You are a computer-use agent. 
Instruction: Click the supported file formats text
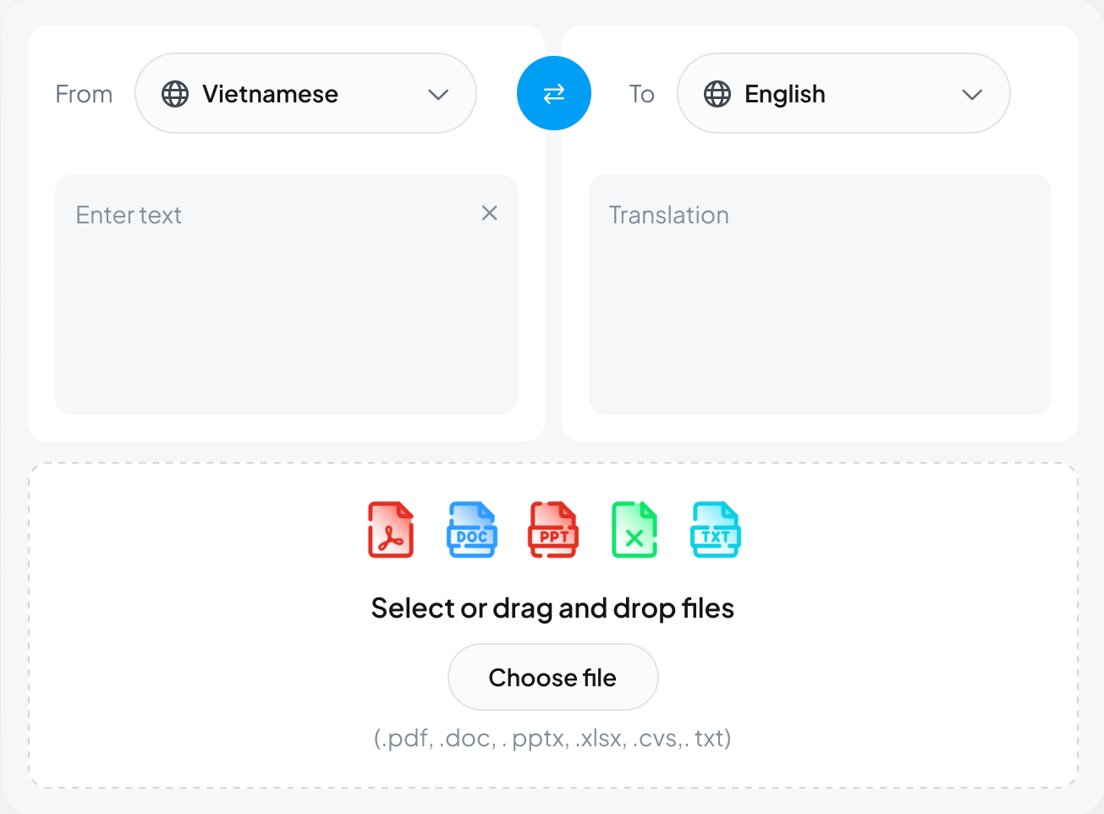coord(552,738)
